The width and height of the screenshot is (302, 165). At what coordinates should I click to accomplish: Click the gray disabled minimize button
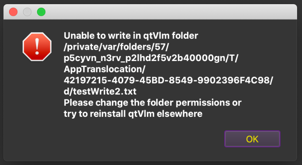[27, 12]
